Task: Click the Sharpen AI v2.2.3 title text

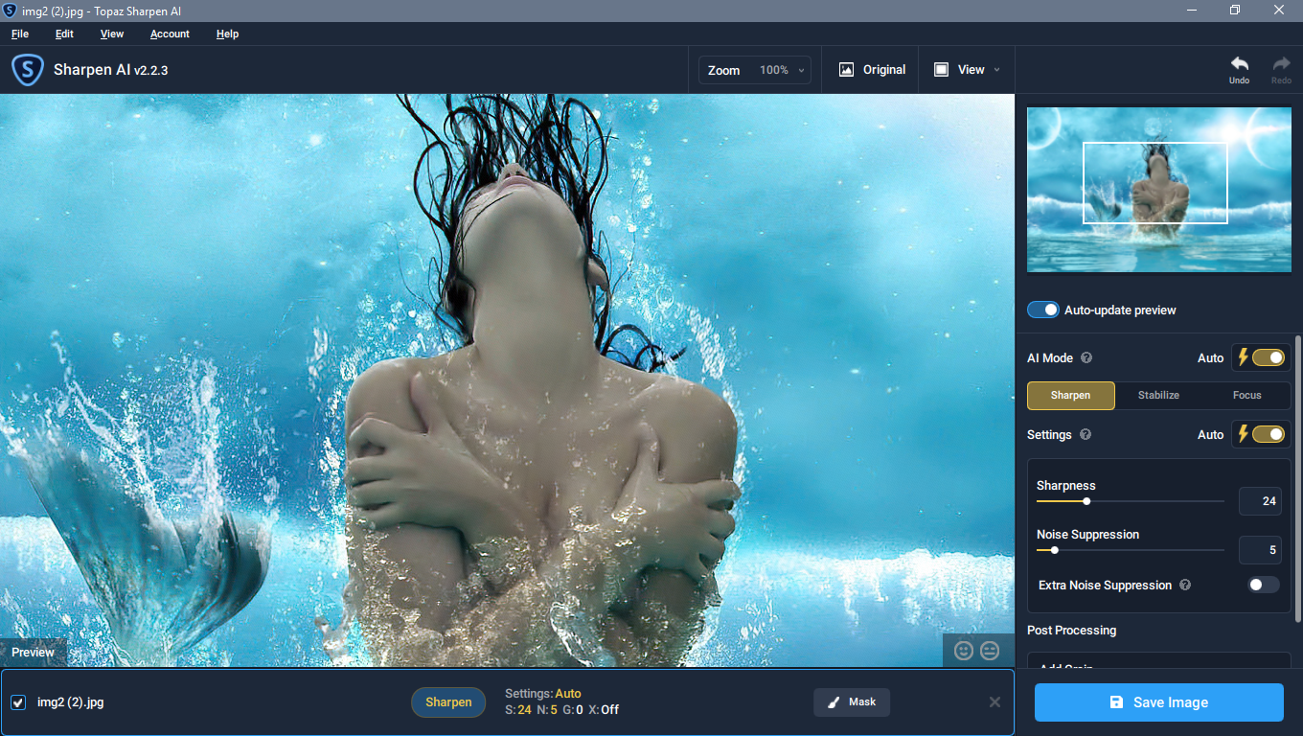Action: click(111, 70)
